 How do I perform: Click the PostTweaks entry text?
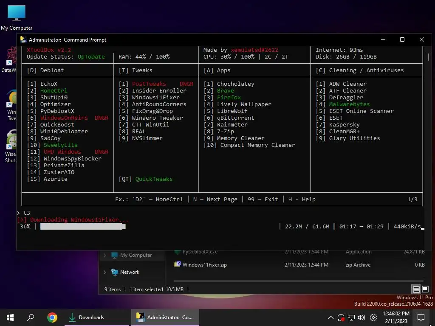click(x=149, y=84)
